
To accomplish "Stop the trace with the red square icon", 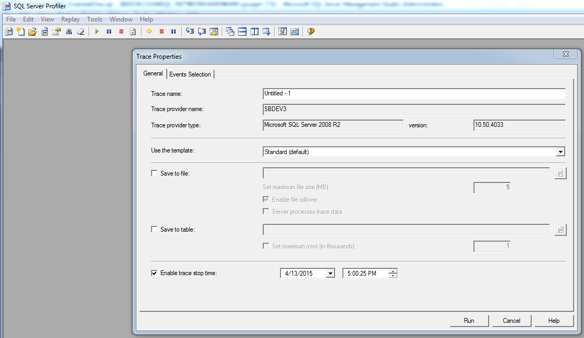I will pos(121,31).
